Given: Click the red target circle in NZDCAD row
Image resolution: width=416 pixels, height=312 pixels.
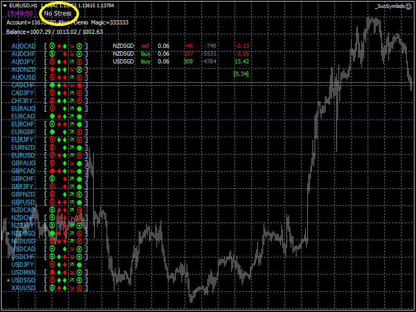Looking at the screenshot, I should point(79,210).
